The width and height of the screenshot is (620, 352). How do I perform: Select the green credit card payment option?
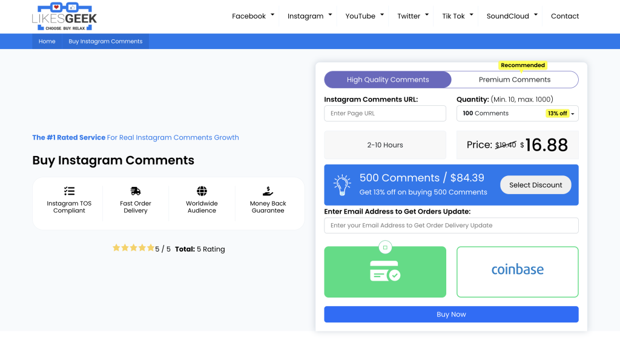(385, 272)
